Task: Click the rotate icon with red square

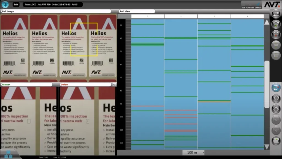Action: tap(276, 35)
